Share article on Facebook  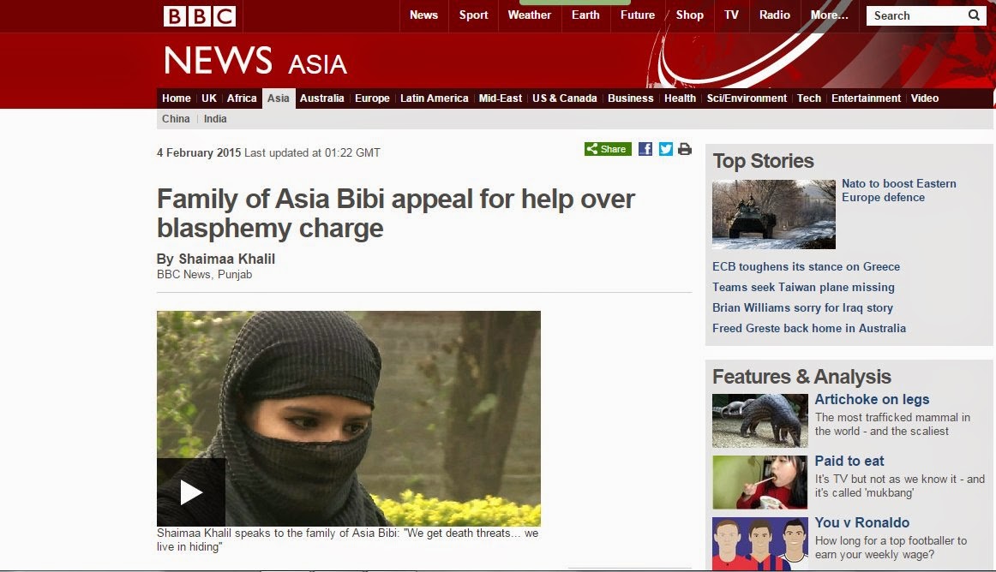(x=645, y=149)
